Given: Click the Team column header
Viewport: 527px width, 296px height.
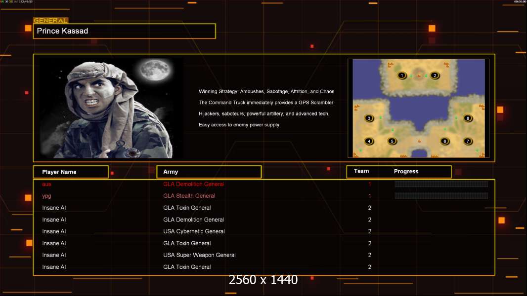Looking at the screenshot, I should tap(361, 171).
